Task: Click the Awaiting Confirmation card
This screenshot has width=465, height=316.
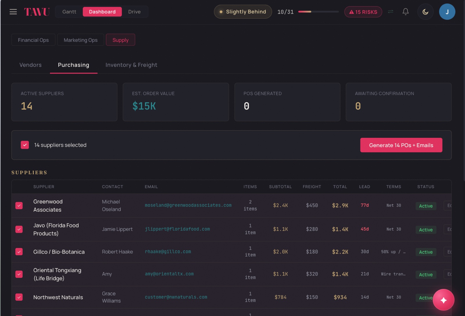Action: point(398,102)
